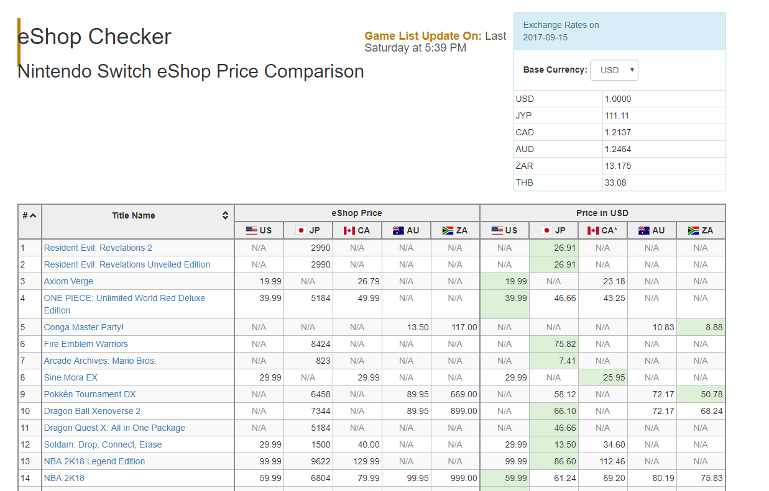Sort by South Africa eShop price column
Image resolution: width=769 pixels, height=491 pixels.
pyautogui.click(x=455, y=230)
